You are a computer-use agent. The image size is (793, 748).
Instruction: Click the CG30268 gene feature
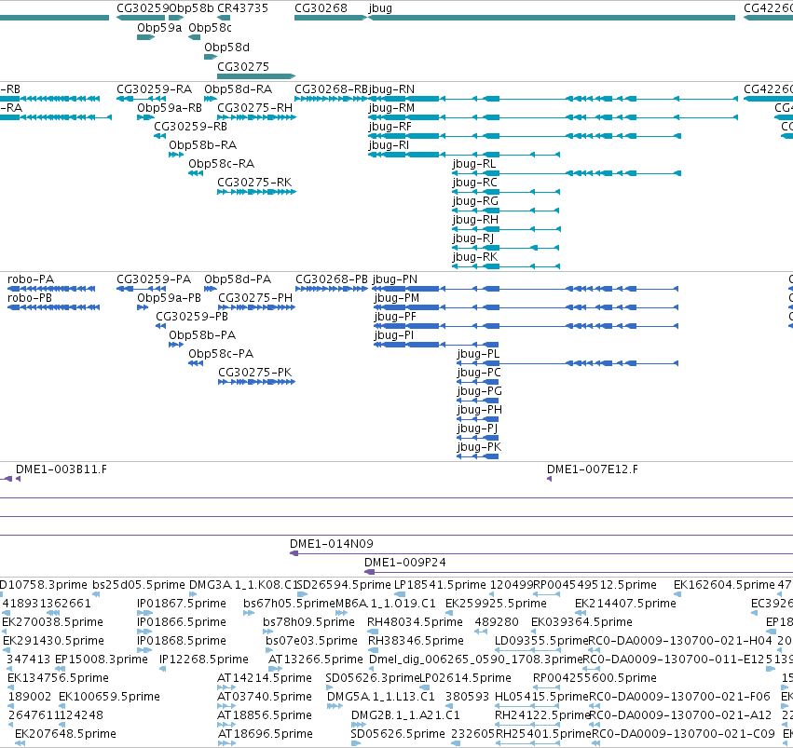pyautogui.click(x=331, y=18)
